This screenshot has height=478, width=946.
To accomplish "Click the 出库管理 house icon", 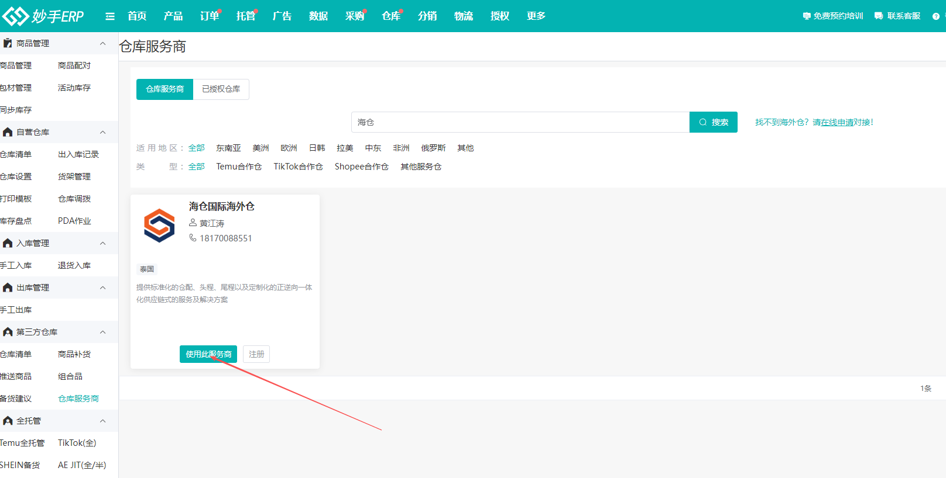I will pos(8,288).
